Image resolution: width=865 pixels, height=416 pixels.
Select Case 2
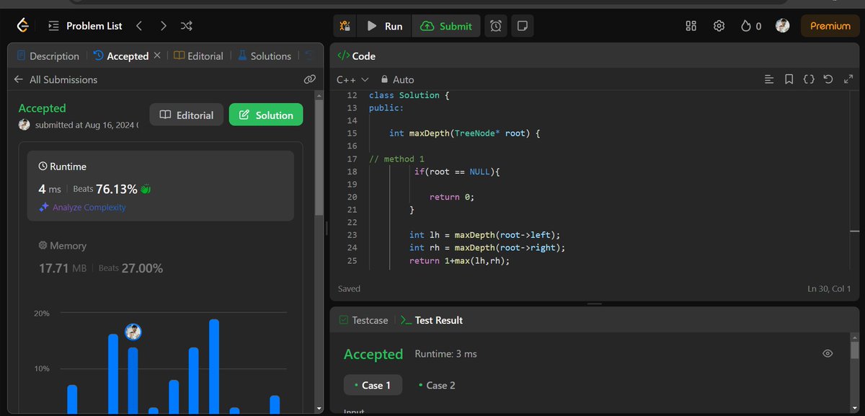pos(437,385)
